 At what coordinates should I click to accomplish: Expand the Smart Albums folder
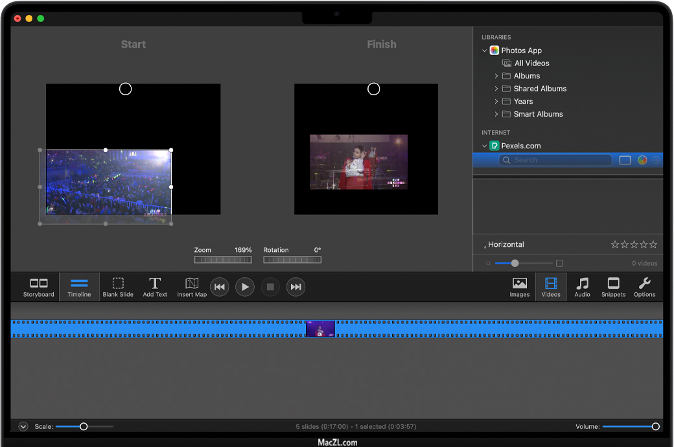tap(496, 114)
